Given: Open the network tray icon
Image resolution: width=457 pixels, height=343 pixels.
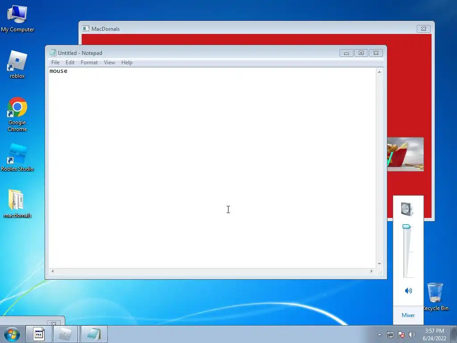Looking at the screenshot, I should click(390, 335).
